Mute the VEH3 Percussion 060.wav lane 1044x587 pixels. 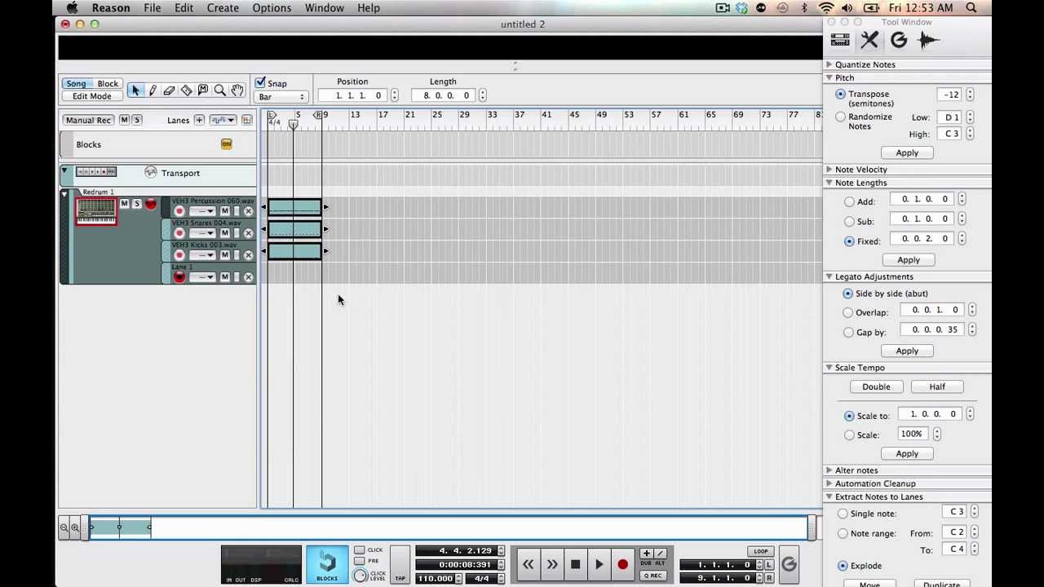(x=225, y=211)
